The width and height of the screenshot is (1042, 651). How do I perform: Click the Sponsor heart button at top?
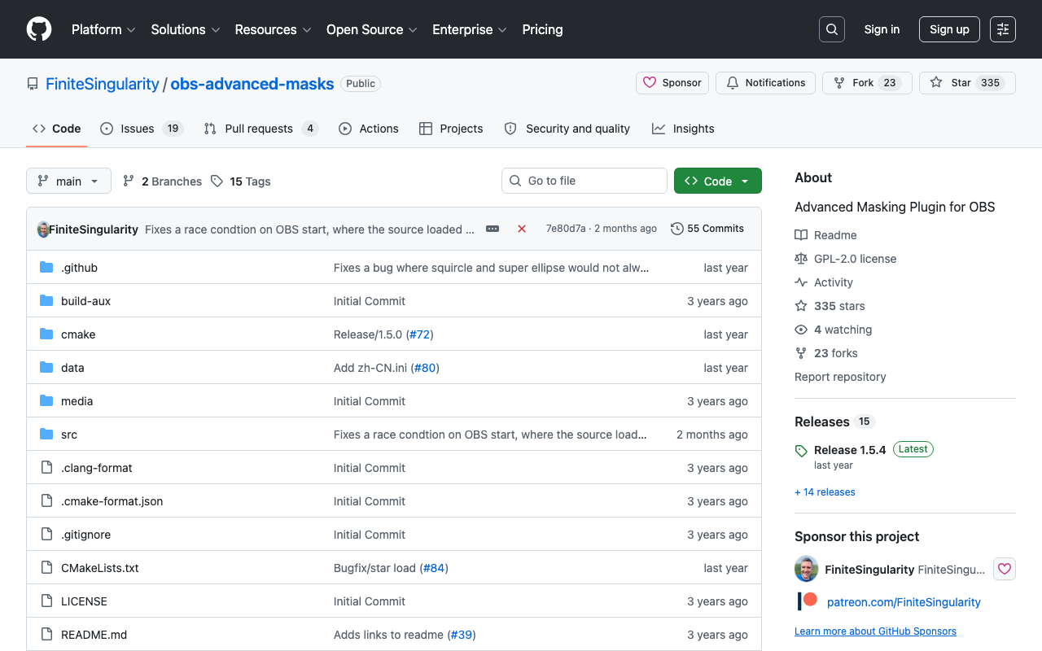[x=672, y=83]
